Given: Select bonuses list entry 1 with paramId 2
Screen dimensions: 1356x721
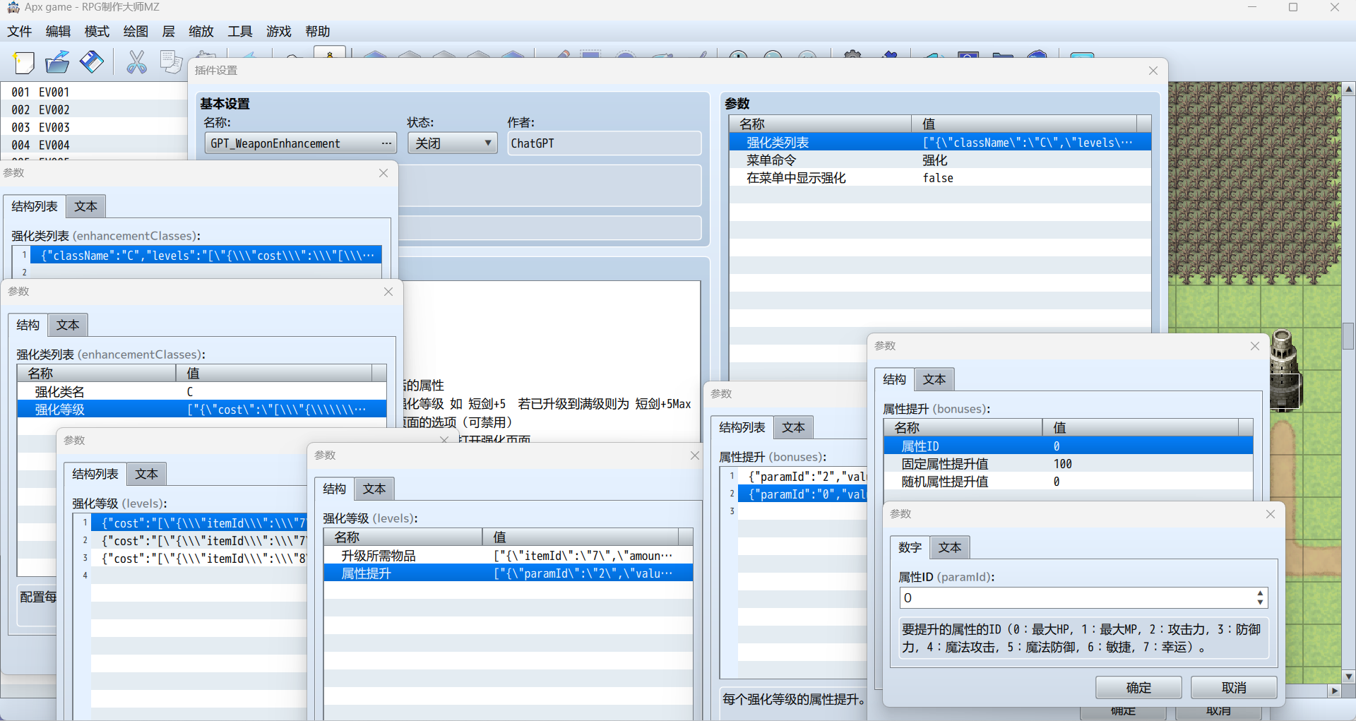Looking at the screenshot, I should [x=802, y=477].
